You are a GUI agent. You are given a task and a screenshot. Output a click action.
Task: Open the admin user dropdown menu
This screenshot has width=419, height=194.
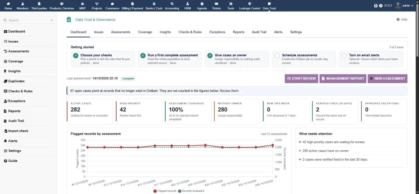point(404,6)
